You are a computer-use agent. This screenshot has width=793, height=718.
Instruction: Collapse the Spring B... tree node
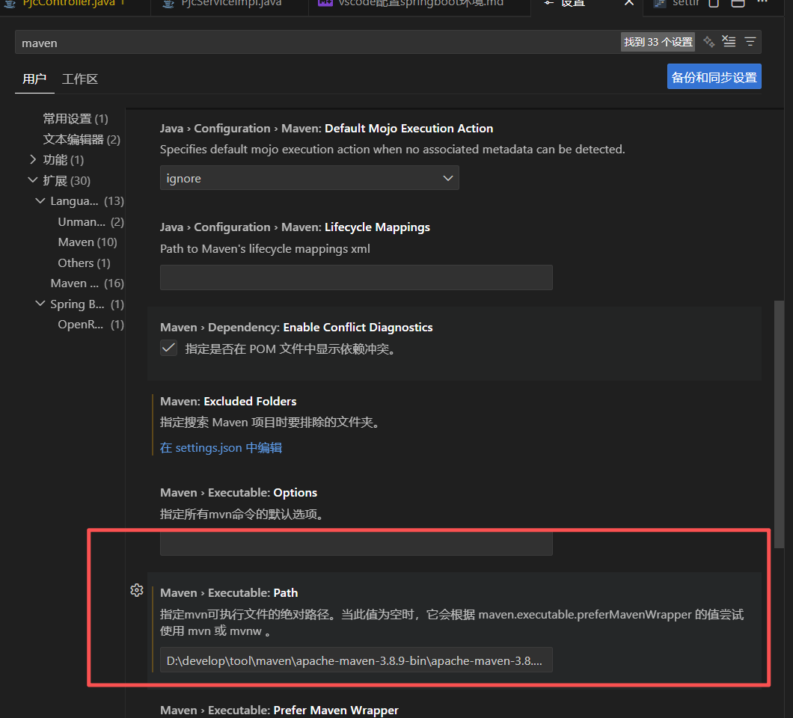[x=40, y=304]
